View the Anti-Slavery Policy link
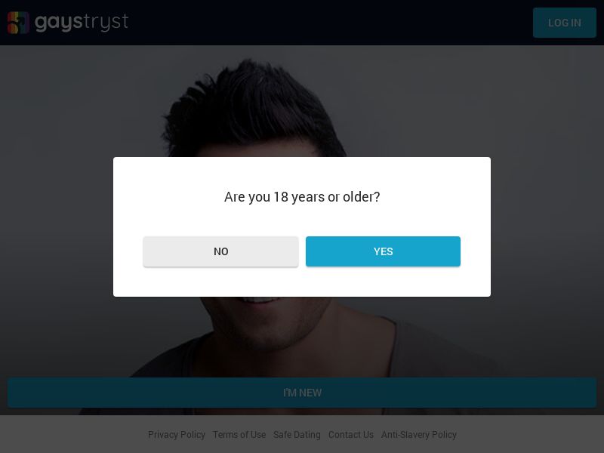The height and width of the screenshot is (453, 604). (x=419, y=435)
